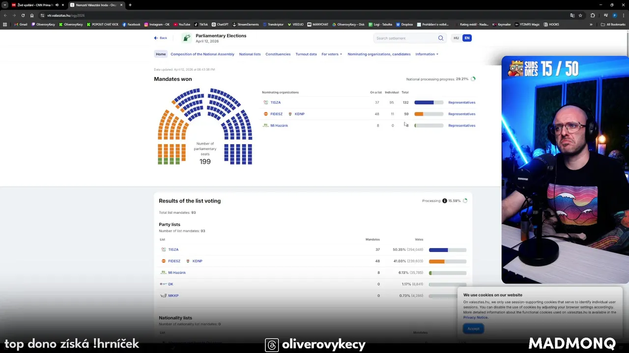629x353 pixels.
Task: Open the extensions puzzle icon
Action: click(x=593, y=15)
